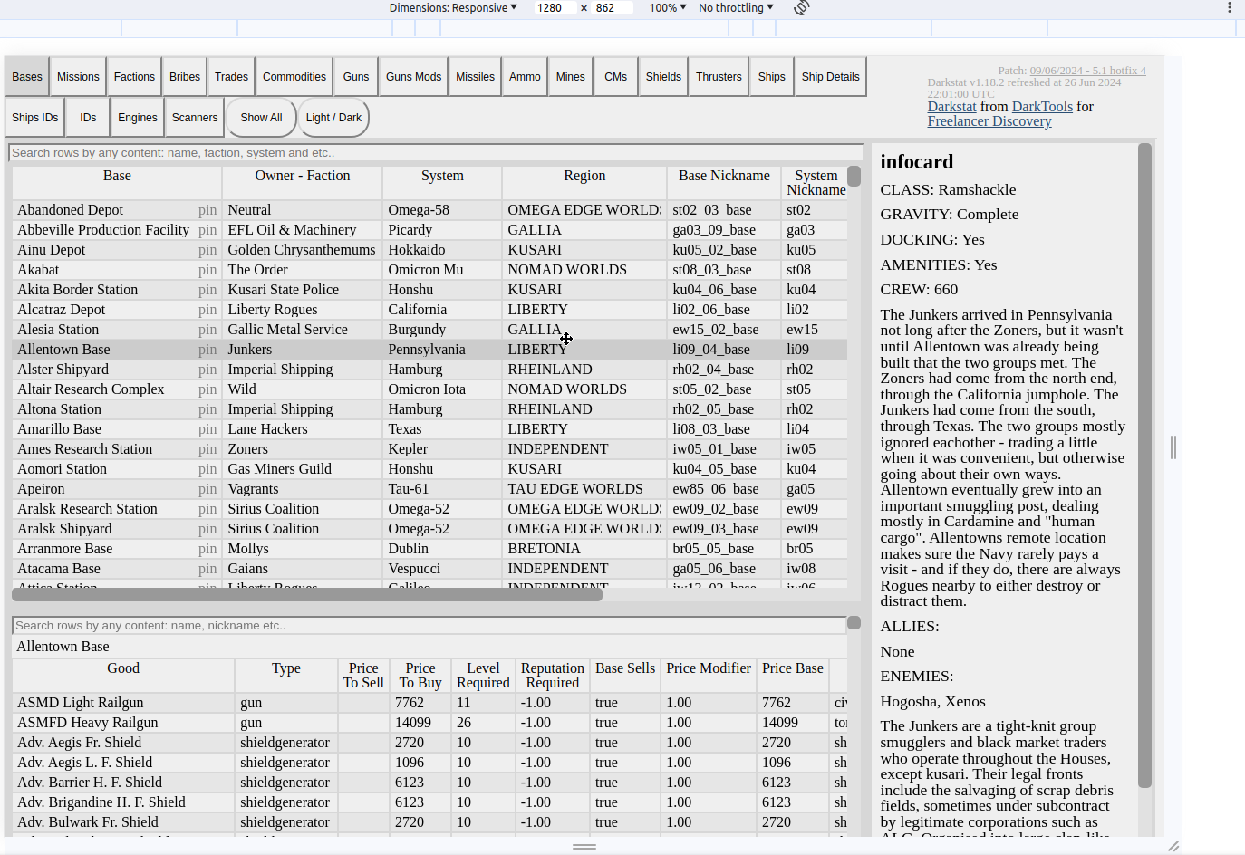Open the Rotate device icon in DevTools bar
Viewport: 1245px width, 855px height.
pyautogui.click(x=801, y=8)
